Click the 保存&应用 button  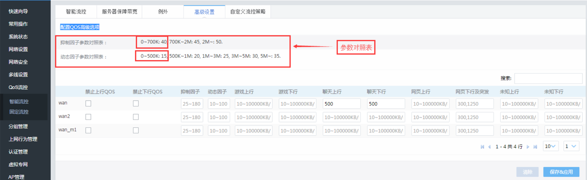click(x=561, y=172)
